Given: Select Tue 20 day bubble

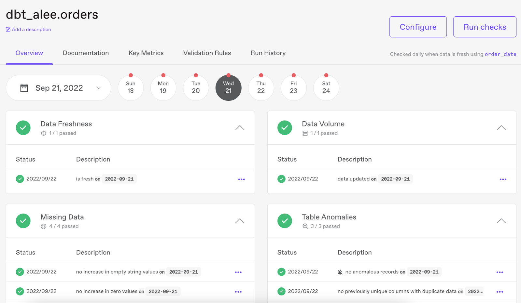Looking at the screenshot, I should pyautogui.click(x=196, y=88).
